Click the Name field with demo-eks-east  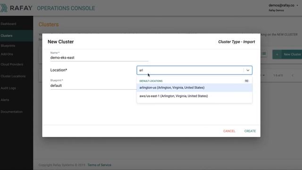[x=99, y=58]
